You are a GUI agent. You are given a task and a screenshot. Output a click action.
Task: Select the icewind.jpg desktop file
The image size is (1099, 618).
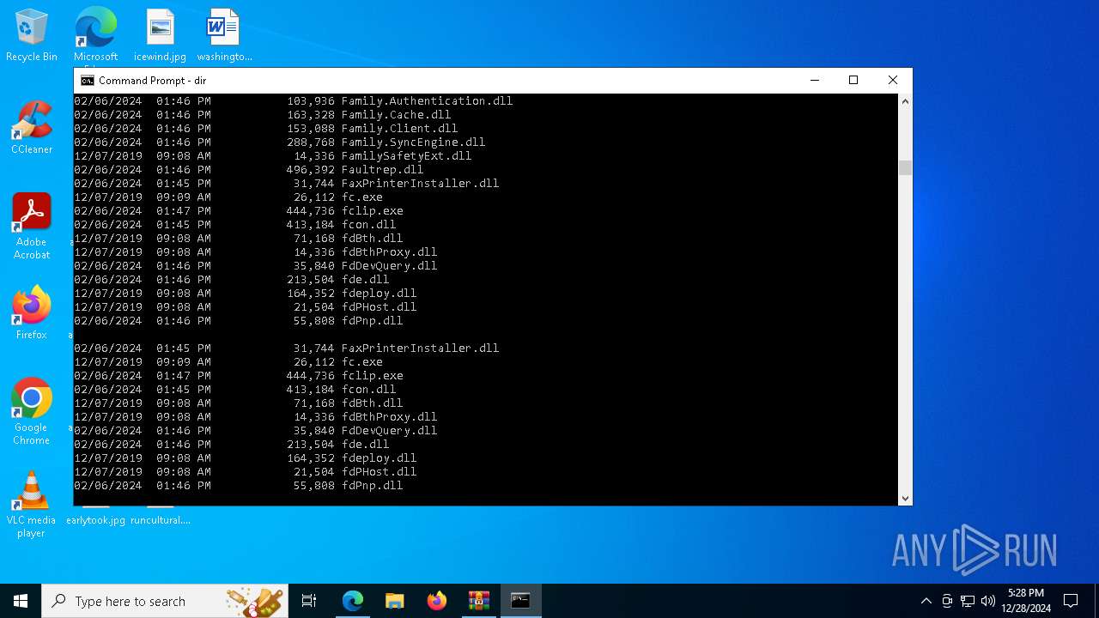click(160, 35)
